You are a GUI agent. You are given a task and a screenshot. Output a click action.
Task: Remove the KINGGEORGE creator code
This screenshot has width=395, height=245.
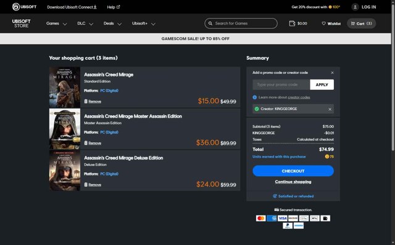point(330,109)
